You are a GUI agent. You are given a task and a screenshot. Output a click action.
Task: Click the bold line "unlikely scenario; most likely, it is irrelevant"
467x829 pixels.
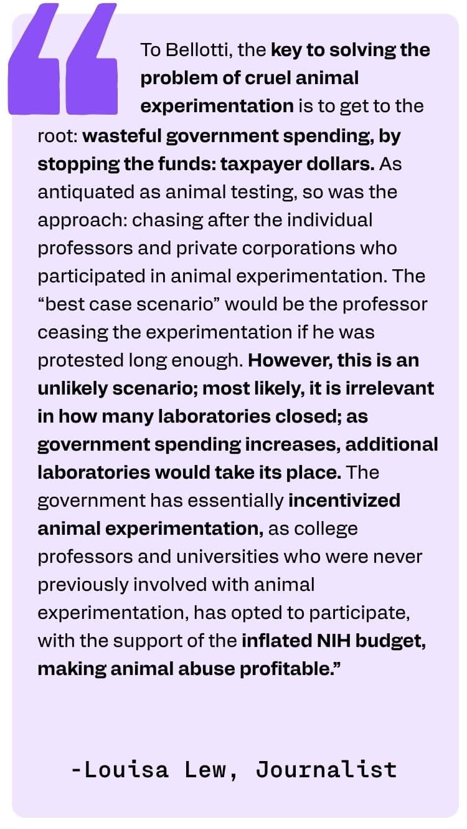click(x=236, y=388)
